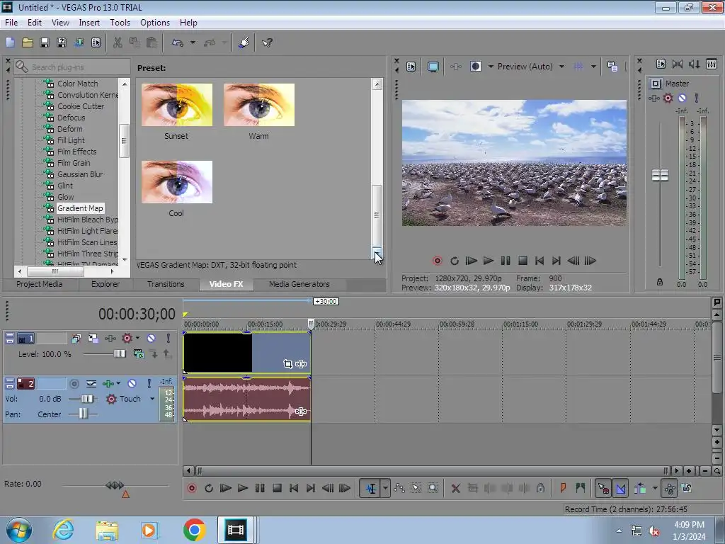Toggle Mute on video track 1
The image size is (725, 544).
pyautogui.click(x=152, y=339)
